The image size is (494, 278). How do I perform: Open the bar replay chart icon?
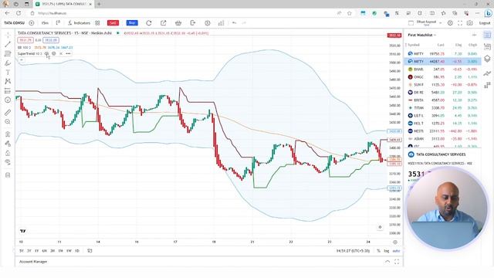222,23
